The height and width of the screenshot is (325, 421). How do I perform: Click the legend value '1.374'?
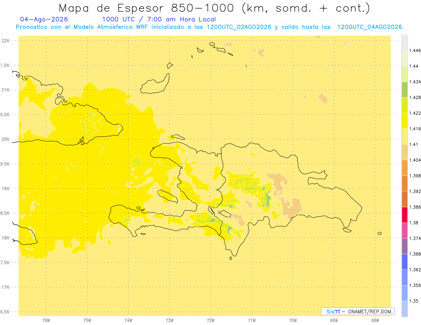point(415,238)
